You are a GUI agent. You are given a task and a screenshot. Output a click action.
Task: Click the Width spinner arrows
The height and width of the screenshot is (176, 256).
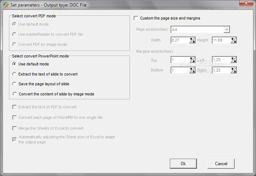(193, 40)
